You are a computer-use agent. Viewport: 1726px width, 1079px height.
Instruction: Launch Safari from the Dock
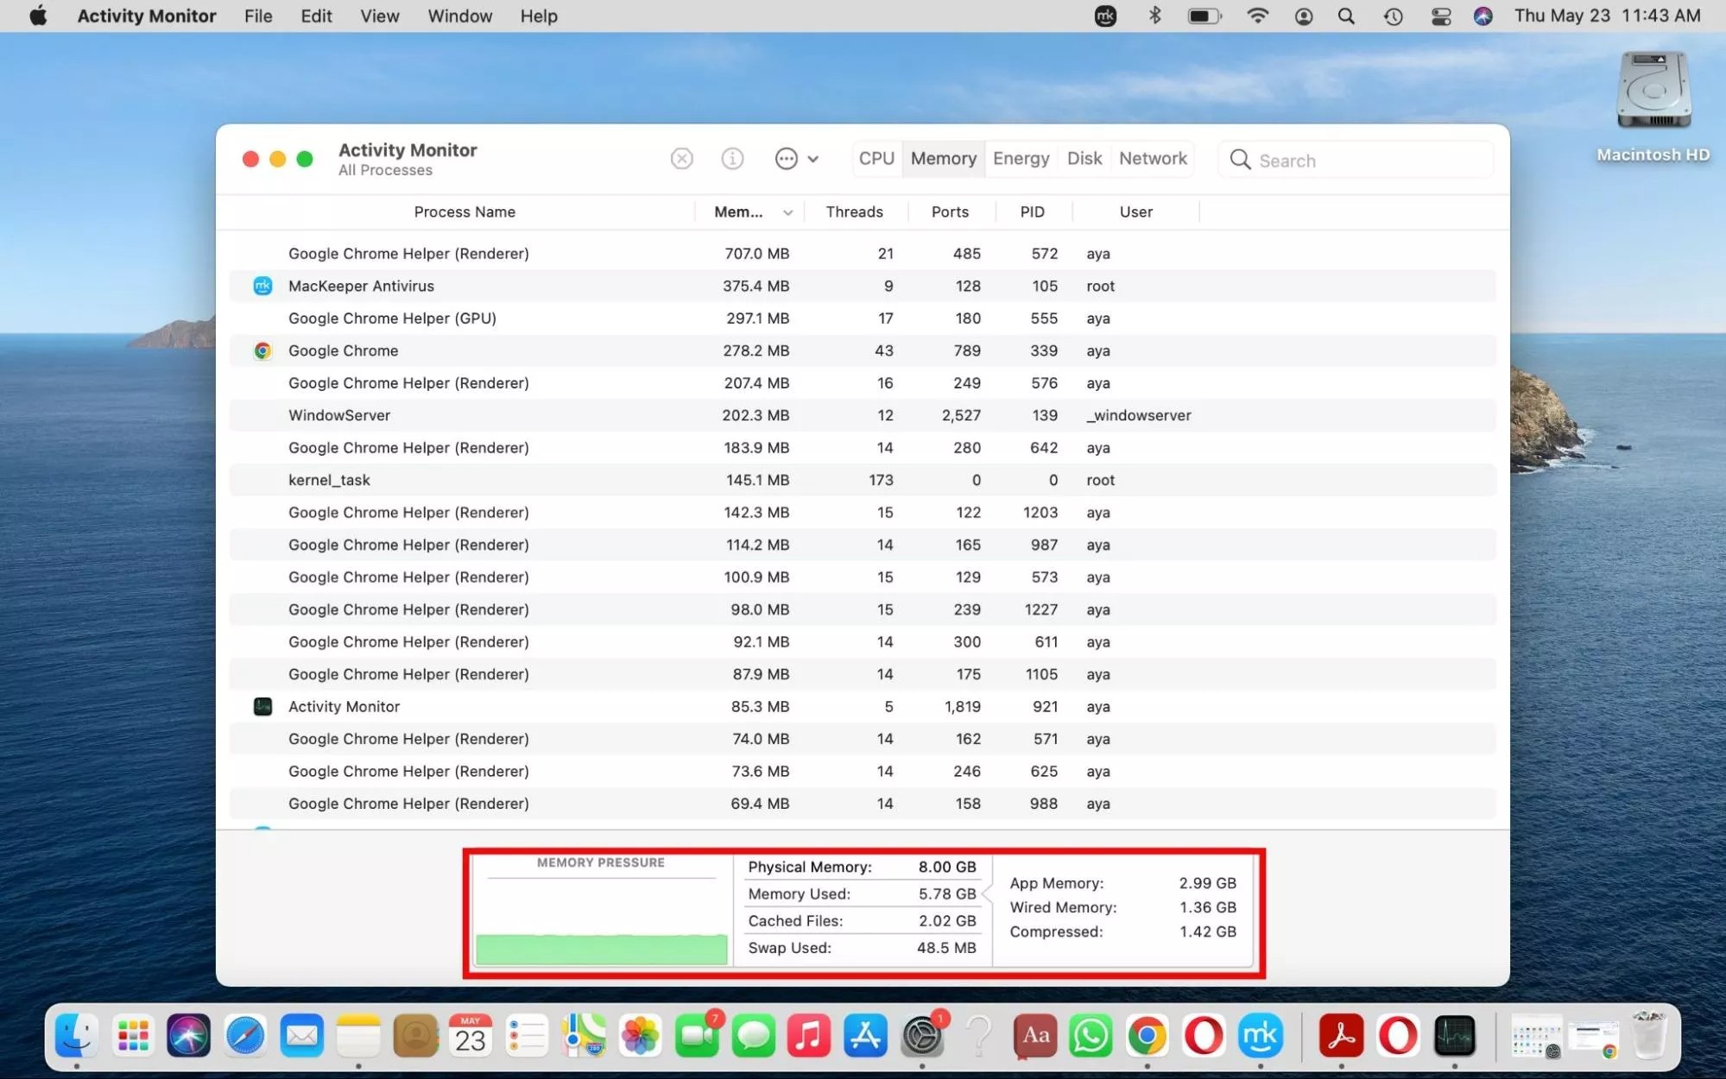point(245,1035)
